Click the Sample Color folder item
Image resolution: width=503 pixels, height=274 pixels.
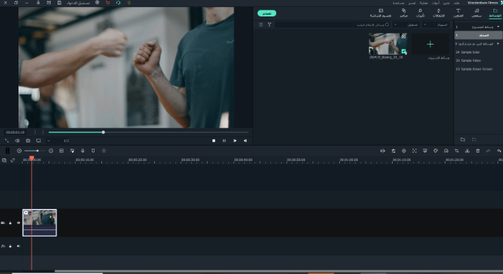[x=469, y=52]
